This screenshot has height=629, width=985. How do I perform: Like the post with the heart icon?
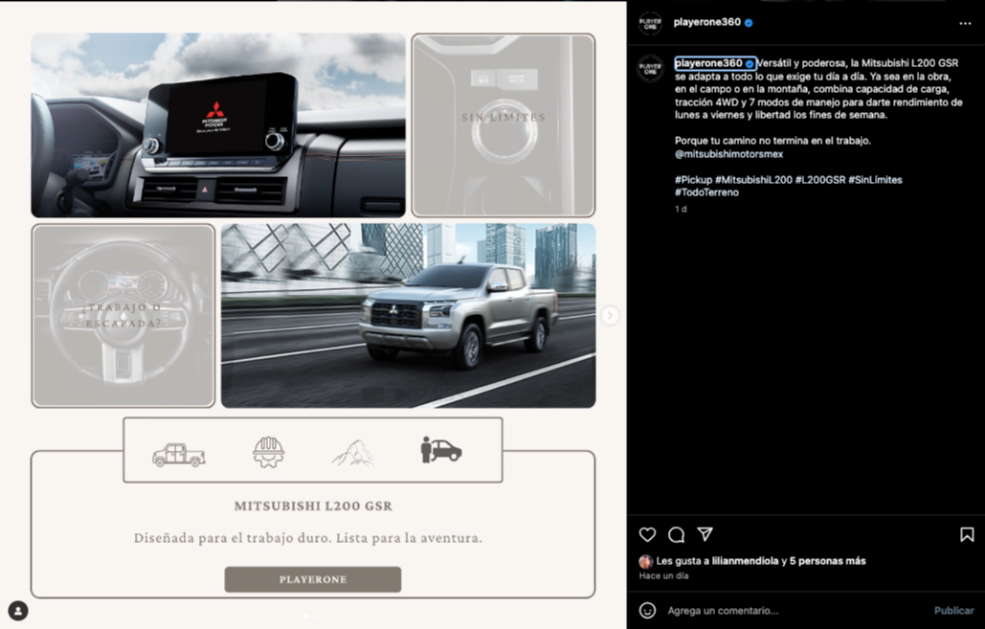pyautogui.click(x=648, y=535)
